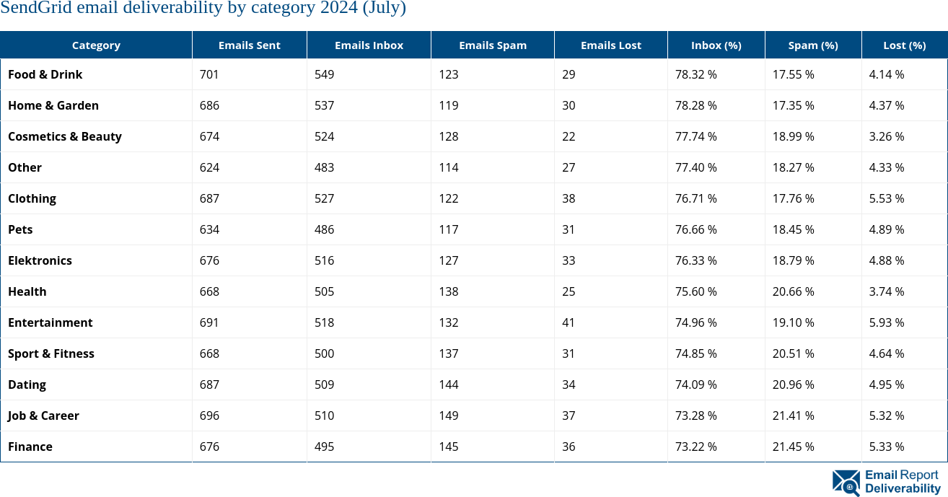Image resolution: width=948 pixels, height=497 pixels.
Task: Sort by the Emails Spam column header
Action: coord(493,45)
